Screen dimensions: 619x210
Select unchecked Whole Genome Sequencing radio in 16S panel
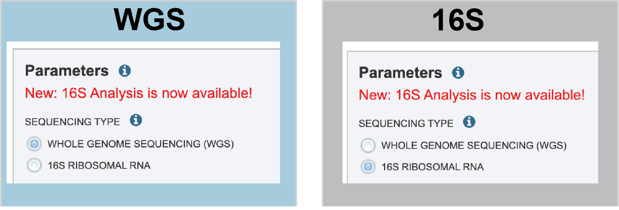[x=368, y=146]
